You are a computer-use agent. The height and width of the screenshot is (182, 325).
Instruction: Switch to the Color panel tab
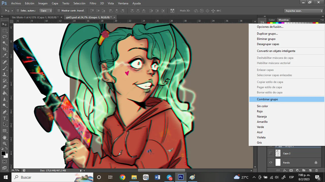272,20
